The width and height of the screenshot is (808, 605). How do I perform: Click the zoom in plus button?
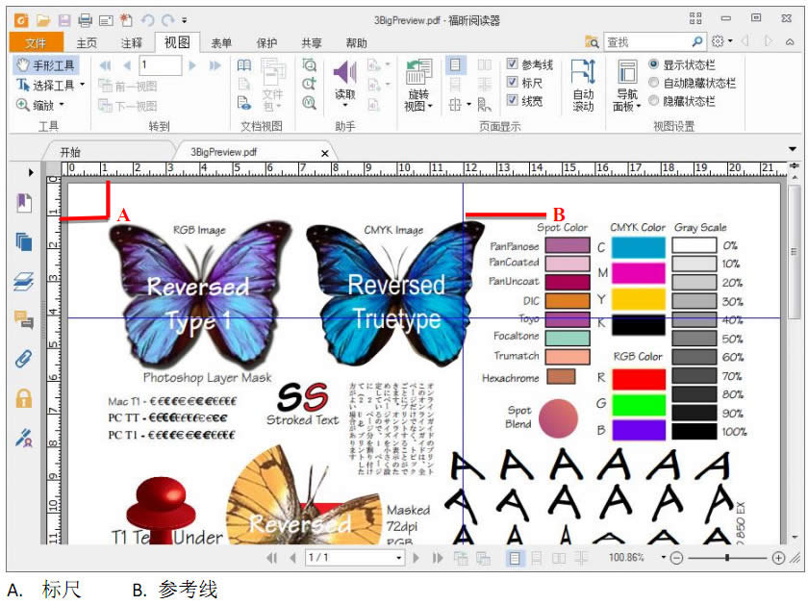[778, 558]
